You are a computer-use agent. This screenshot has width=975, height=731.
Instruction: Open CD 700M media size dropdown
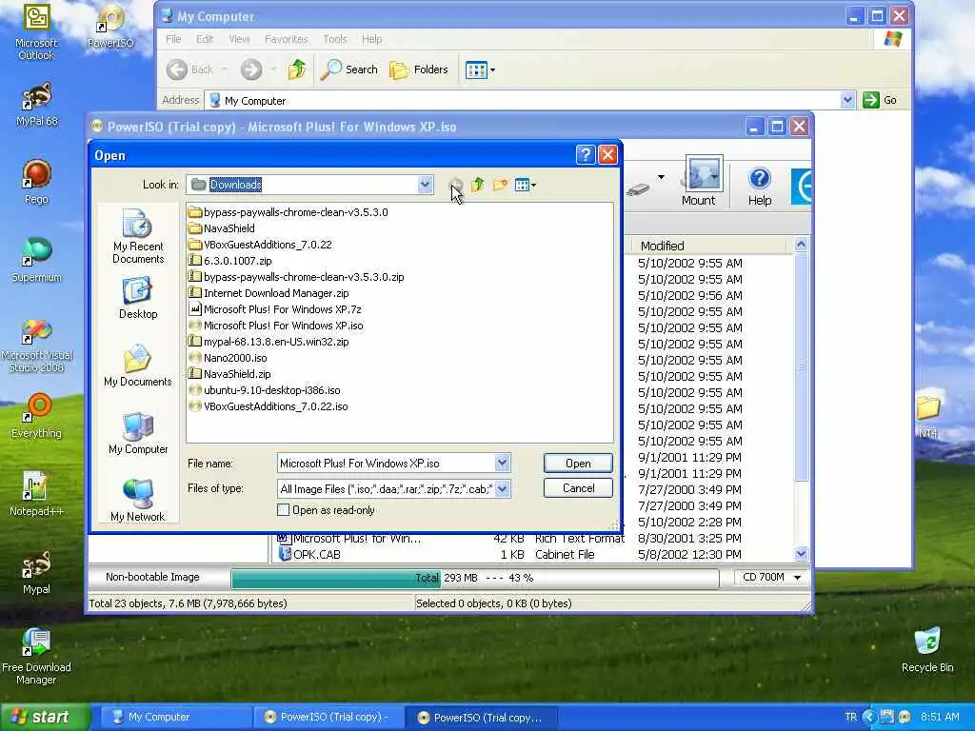[x=771, y=578]
